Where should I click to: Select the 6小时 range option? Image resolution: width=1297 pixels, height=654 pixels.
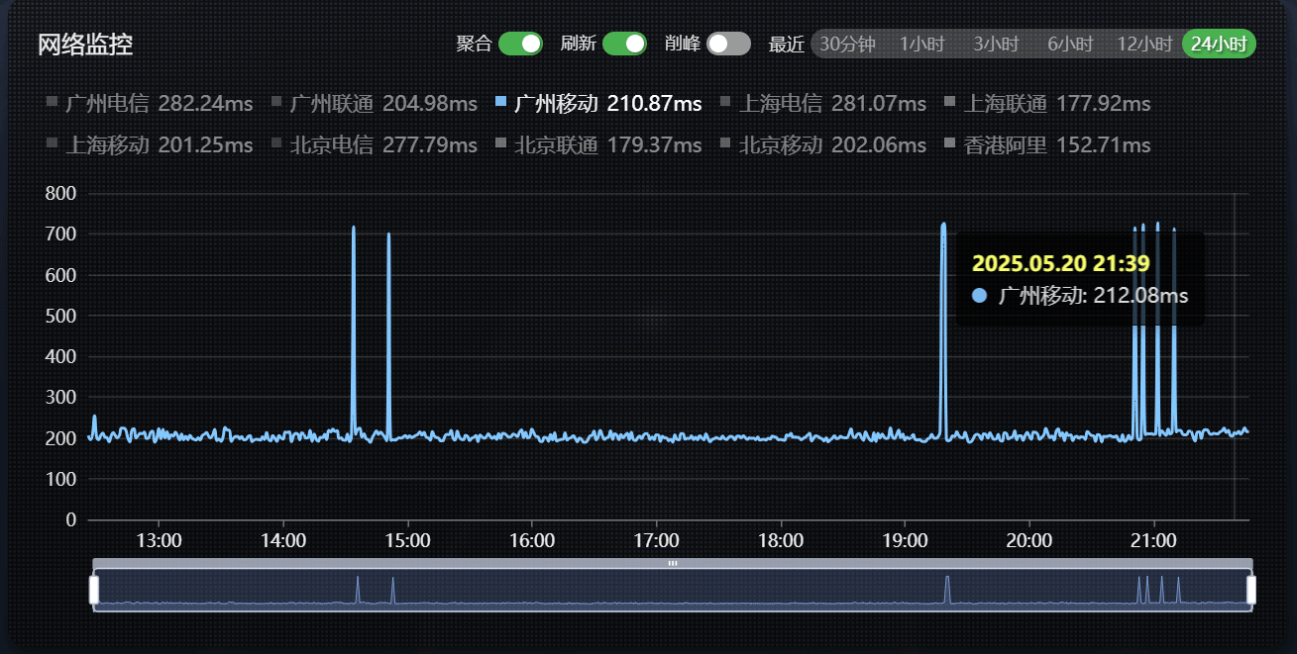pos(1070,45)
